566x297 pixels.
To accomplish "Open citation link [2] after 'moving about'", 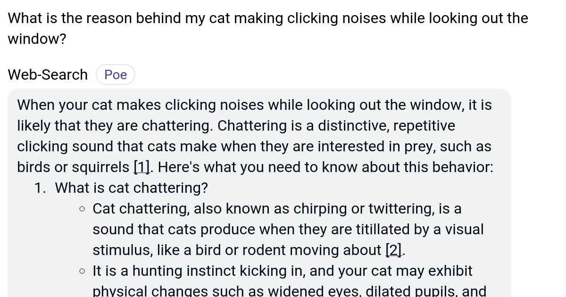I will [x=393, y=250].
